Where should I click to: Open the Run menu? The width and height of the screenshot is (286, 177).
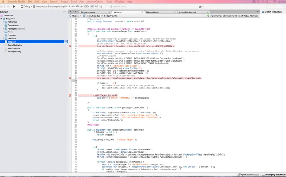82,1
